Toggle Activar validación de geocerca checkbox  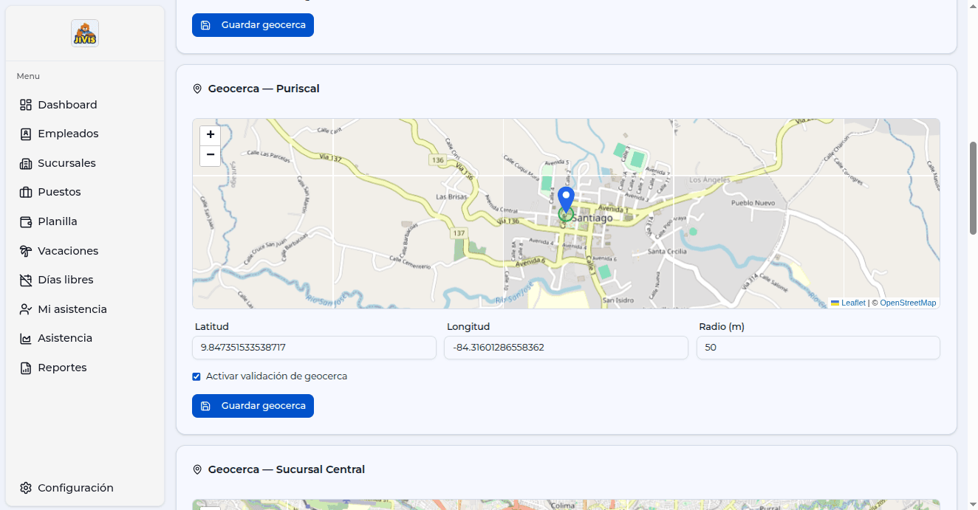pos(196,376)
